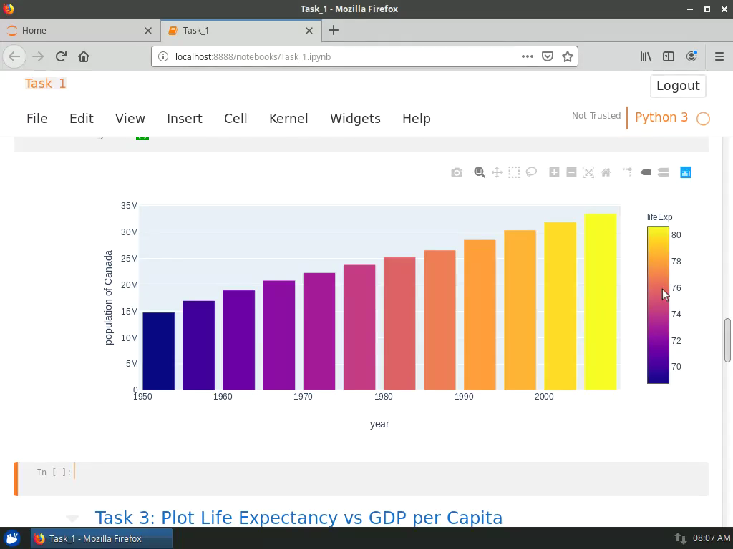Screen dimensions: 733x549
Task: Collapse the Task 3 section with its arrow
Action: click(x=72, y=518)
